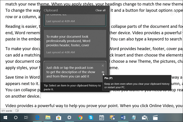Screen dimensions: 183x122
Task: Launch Microsoft Edge from taskbar
Action: click(37, 118)
